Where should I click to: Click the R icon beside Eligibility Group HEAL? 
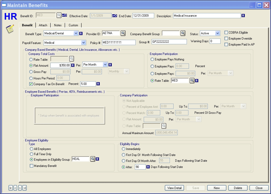(x=97, y=159)
